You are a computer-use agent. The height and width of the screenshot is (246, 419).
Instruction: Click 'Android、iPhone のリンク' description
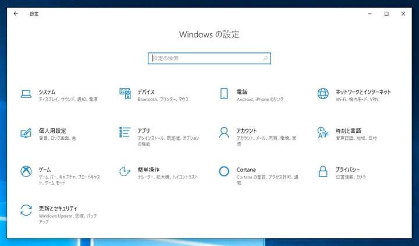click(x=260, y=99)
